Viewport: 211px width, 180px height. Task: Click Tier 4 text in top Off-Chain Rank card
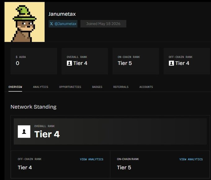coord(182,63)
